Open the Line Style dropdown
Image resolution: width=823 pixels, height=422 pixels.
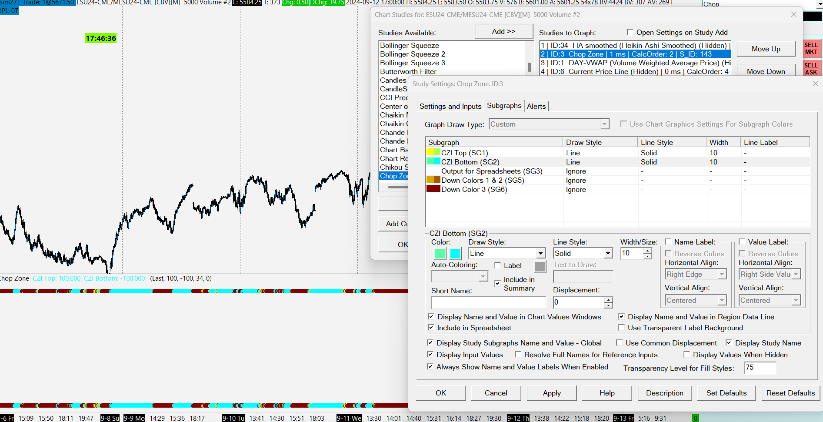point(608,253)
